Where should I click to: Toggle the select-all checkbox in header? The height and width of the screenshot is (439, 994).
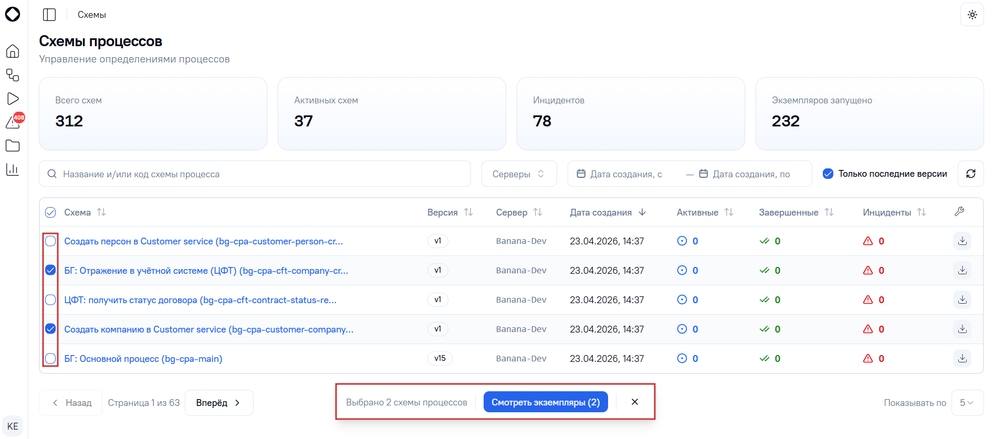coord(50,212)
